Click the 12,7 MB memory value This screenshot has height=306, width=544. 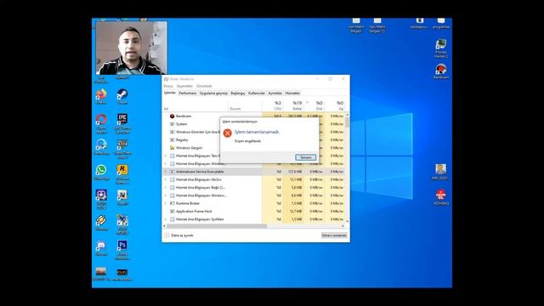click(296, 212)
